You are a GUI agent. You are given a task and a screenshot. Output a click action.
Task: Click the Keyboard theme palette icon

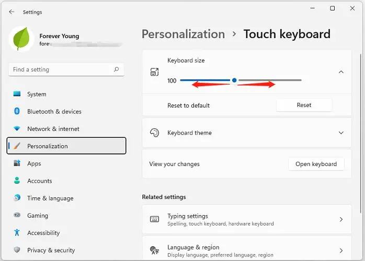pos(154,133)
